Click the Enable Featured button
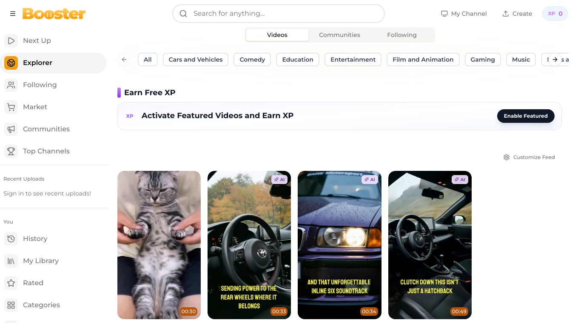Screen dimensions: 575x323 pos(526,116)
